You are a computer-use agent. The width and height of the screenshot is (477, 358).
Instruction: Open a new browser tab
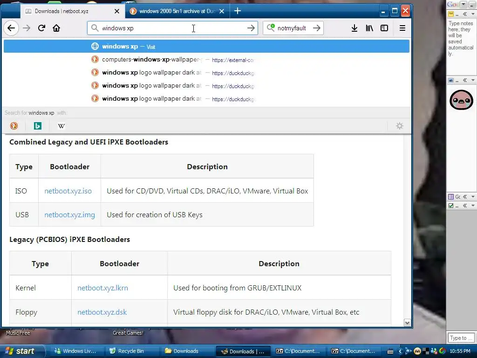click(238, 11)
